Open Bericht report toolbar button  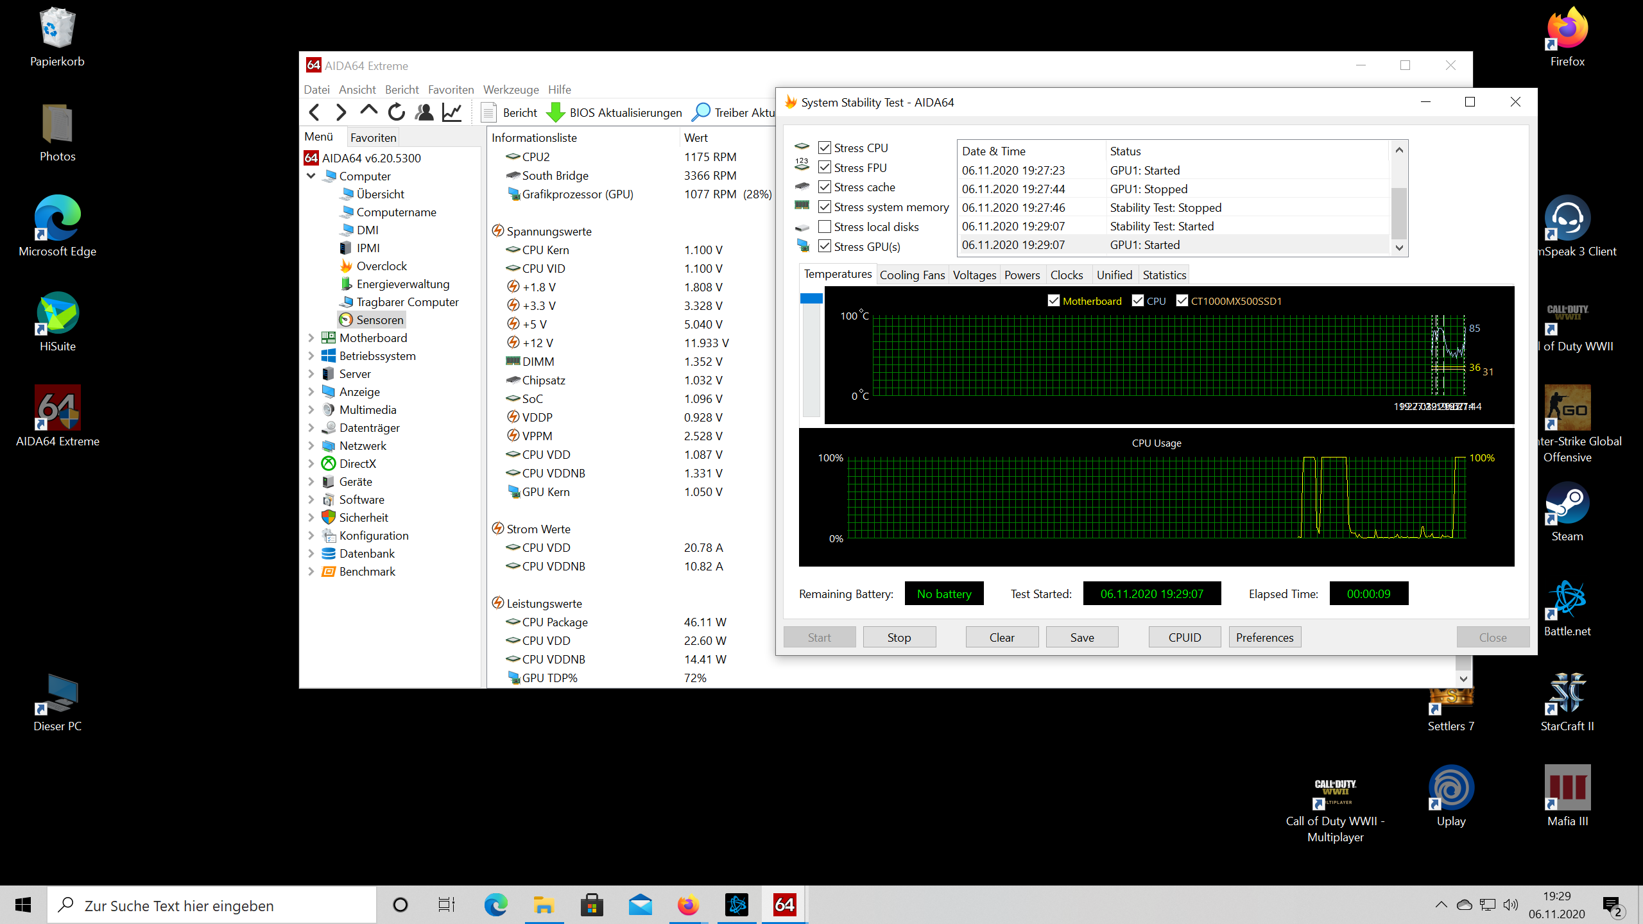(509, 112)
